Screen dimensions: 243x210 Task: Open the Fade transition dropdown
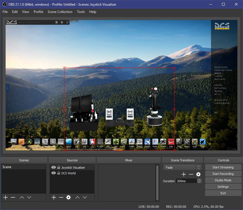(x=182, y=168)
